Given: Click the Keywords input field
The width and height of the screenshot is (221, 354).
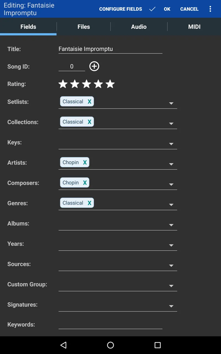Looking at the screenshot, I should pyautogui.click(x=110, y=324).
